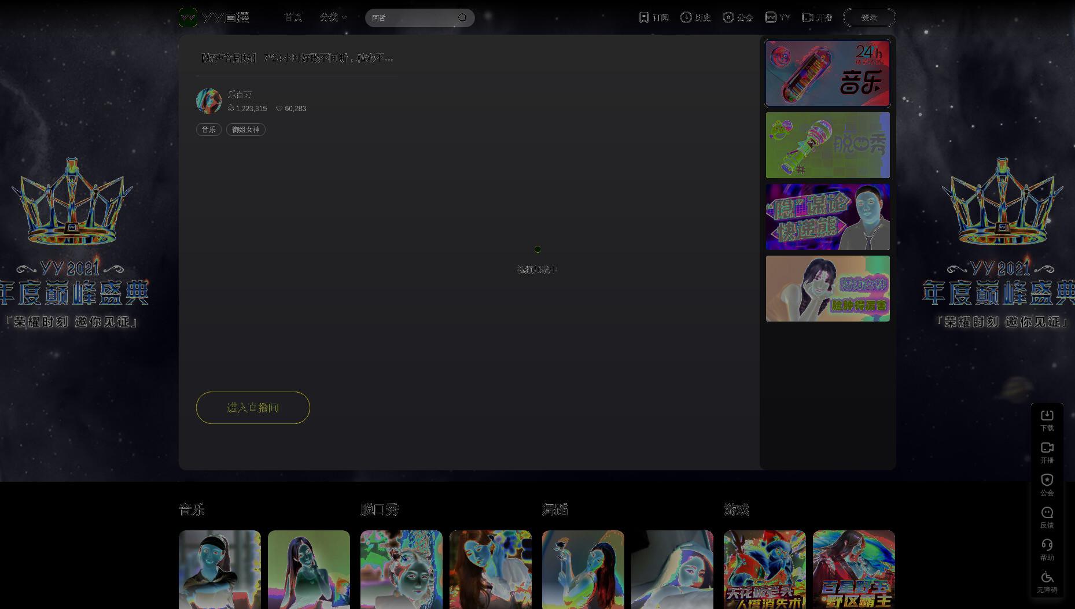Open second stream card under 舞蹈
Image resolution: width=1075 pixels, height=609 pixels.
672,570
